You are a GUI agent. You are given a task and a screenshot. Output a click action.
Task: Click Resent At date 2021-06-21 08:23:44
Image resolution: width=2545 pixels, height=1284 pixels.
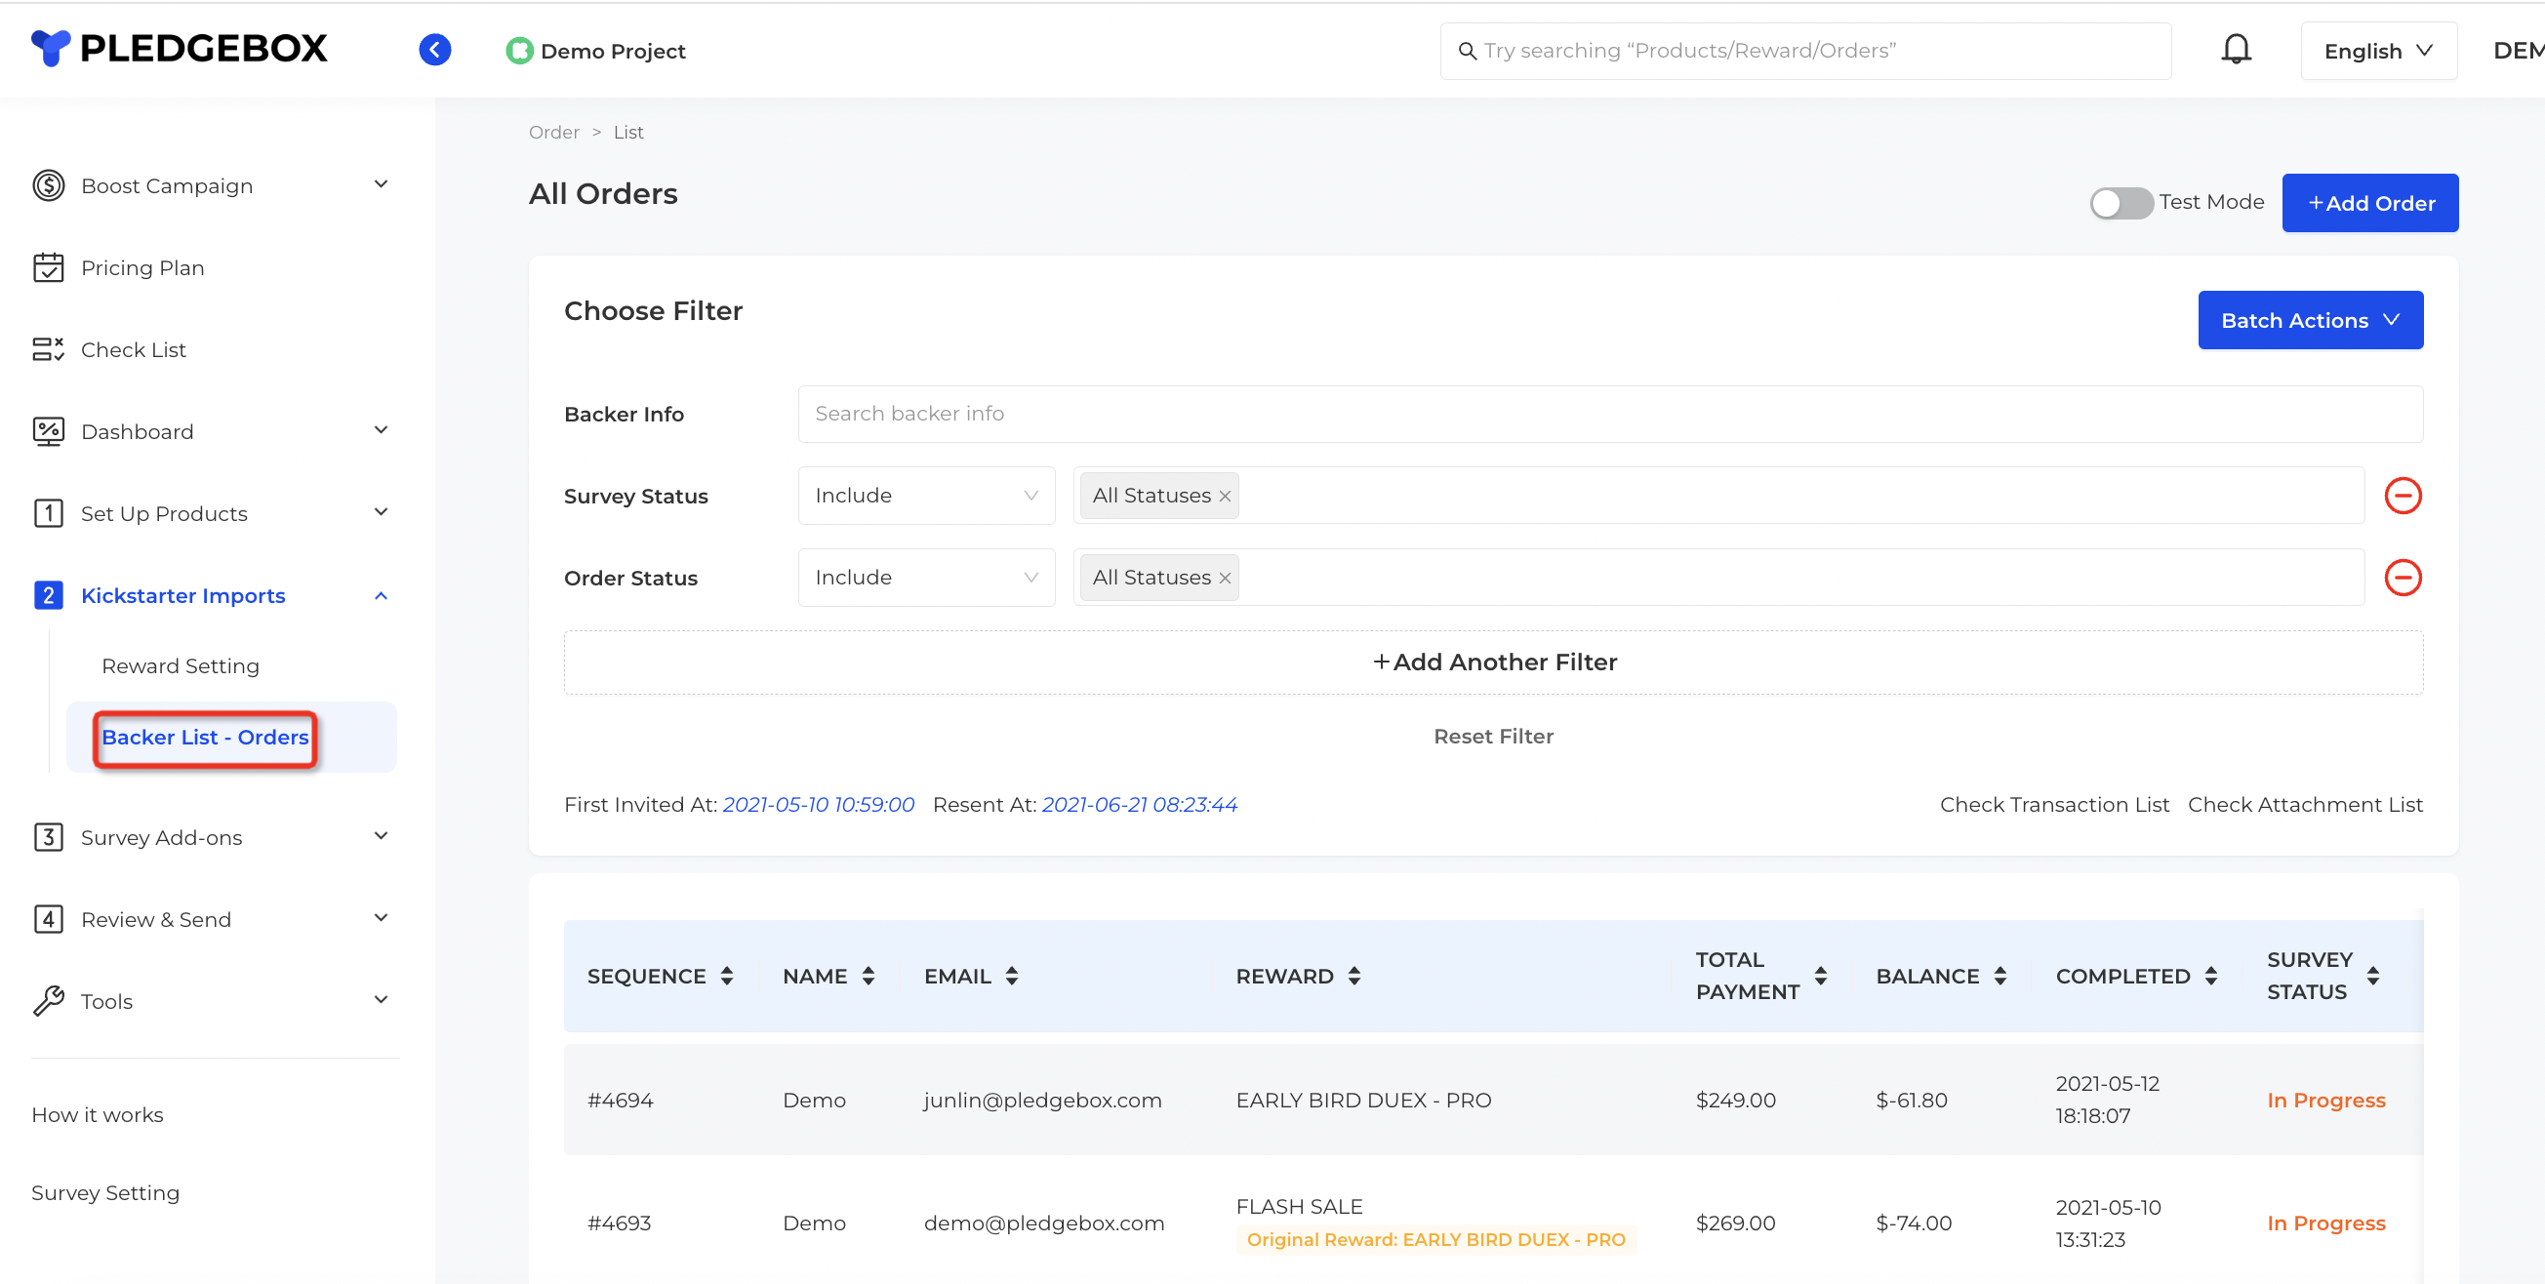(x=1139, y=804)
